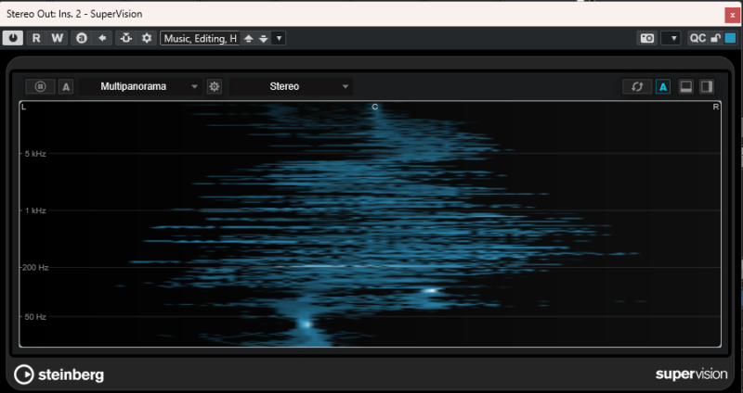Pause the SuperVision measurement
The width and height of the screenshot is (743, 393).
click(x=40, y=86)
